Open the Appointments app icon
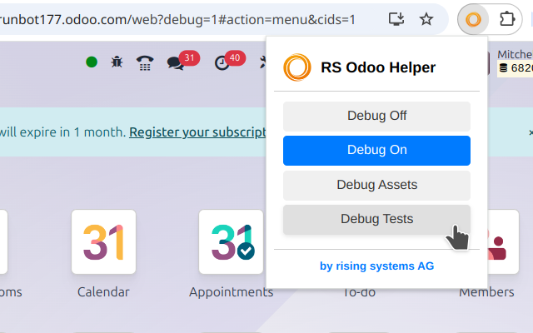This screenshot has height=333, width=533. coord(232,241)
